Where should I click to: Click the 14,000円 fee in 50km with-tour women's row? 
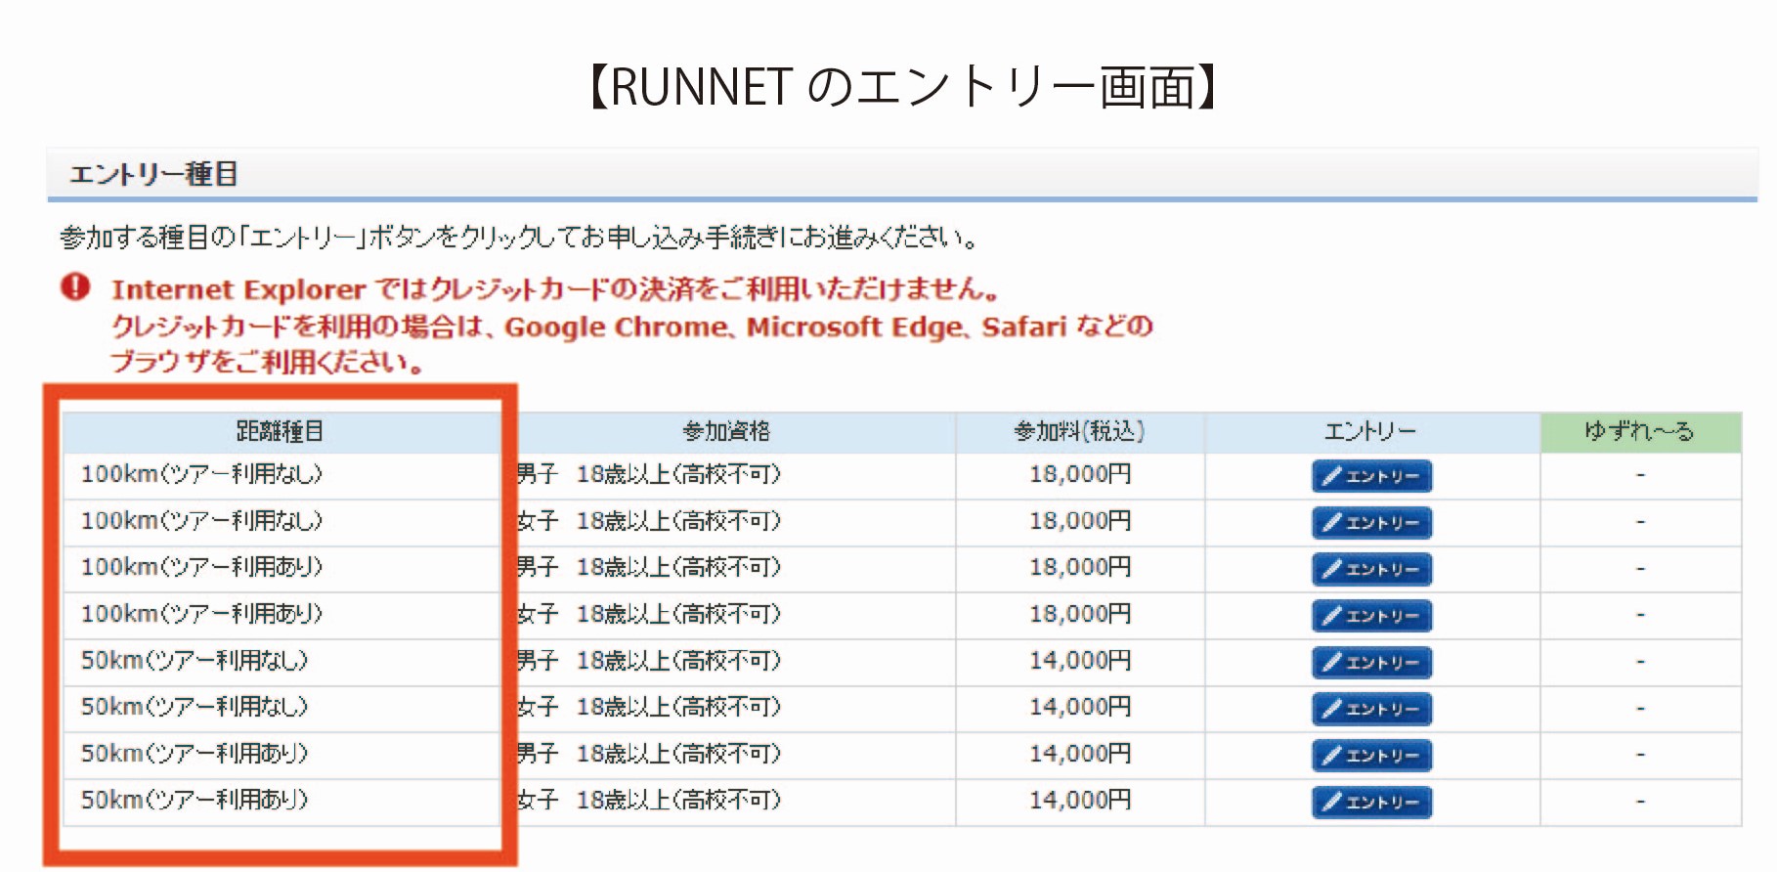click(x=1079, y=801)
